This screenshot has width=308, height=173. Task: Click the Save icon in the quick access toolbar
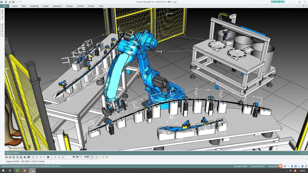coord(6,2)
